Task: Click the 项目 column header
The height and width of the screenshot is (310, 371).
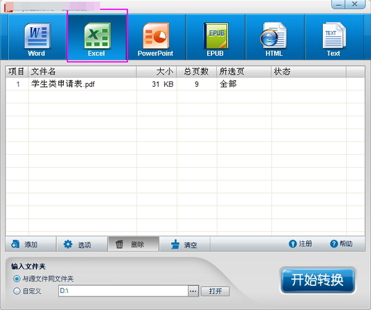Action: tap(17, 72)
